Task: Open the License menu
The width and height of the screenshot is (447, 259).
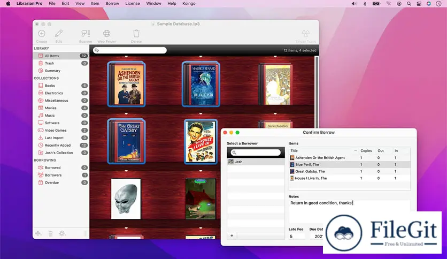Action: tap(133, 3)
